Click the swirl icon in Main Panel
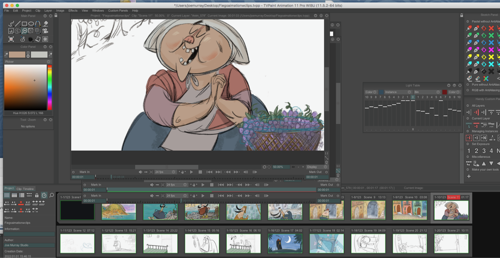The height and width of the screenshot is (258, 500). [x=23, y=39]
